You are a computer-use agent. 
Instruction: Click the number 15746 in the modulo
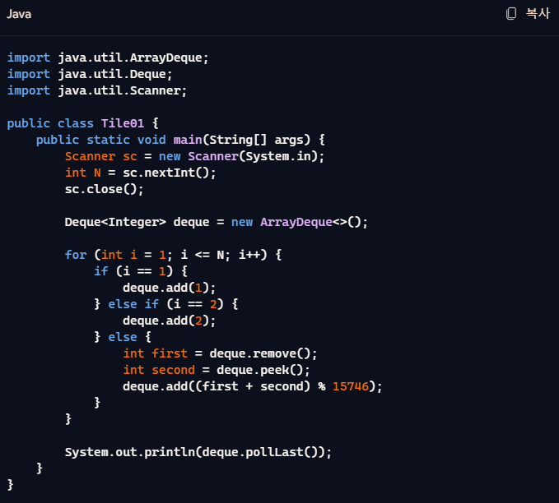pos(351,386)
